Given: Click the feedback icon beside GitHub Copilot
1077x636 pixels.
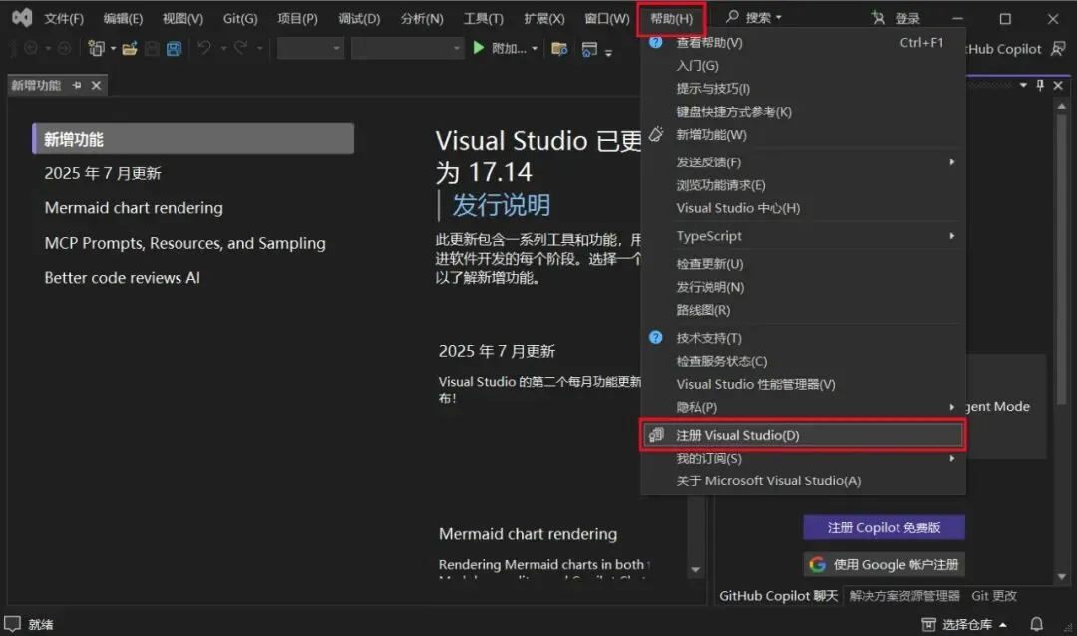Looking at the screenshot, I should (x=1058, y=49).
